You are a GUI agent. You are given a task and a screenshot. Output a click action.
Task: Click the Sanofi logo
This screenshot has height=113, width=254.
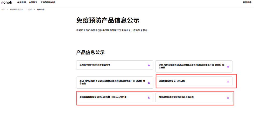[7, 2]
